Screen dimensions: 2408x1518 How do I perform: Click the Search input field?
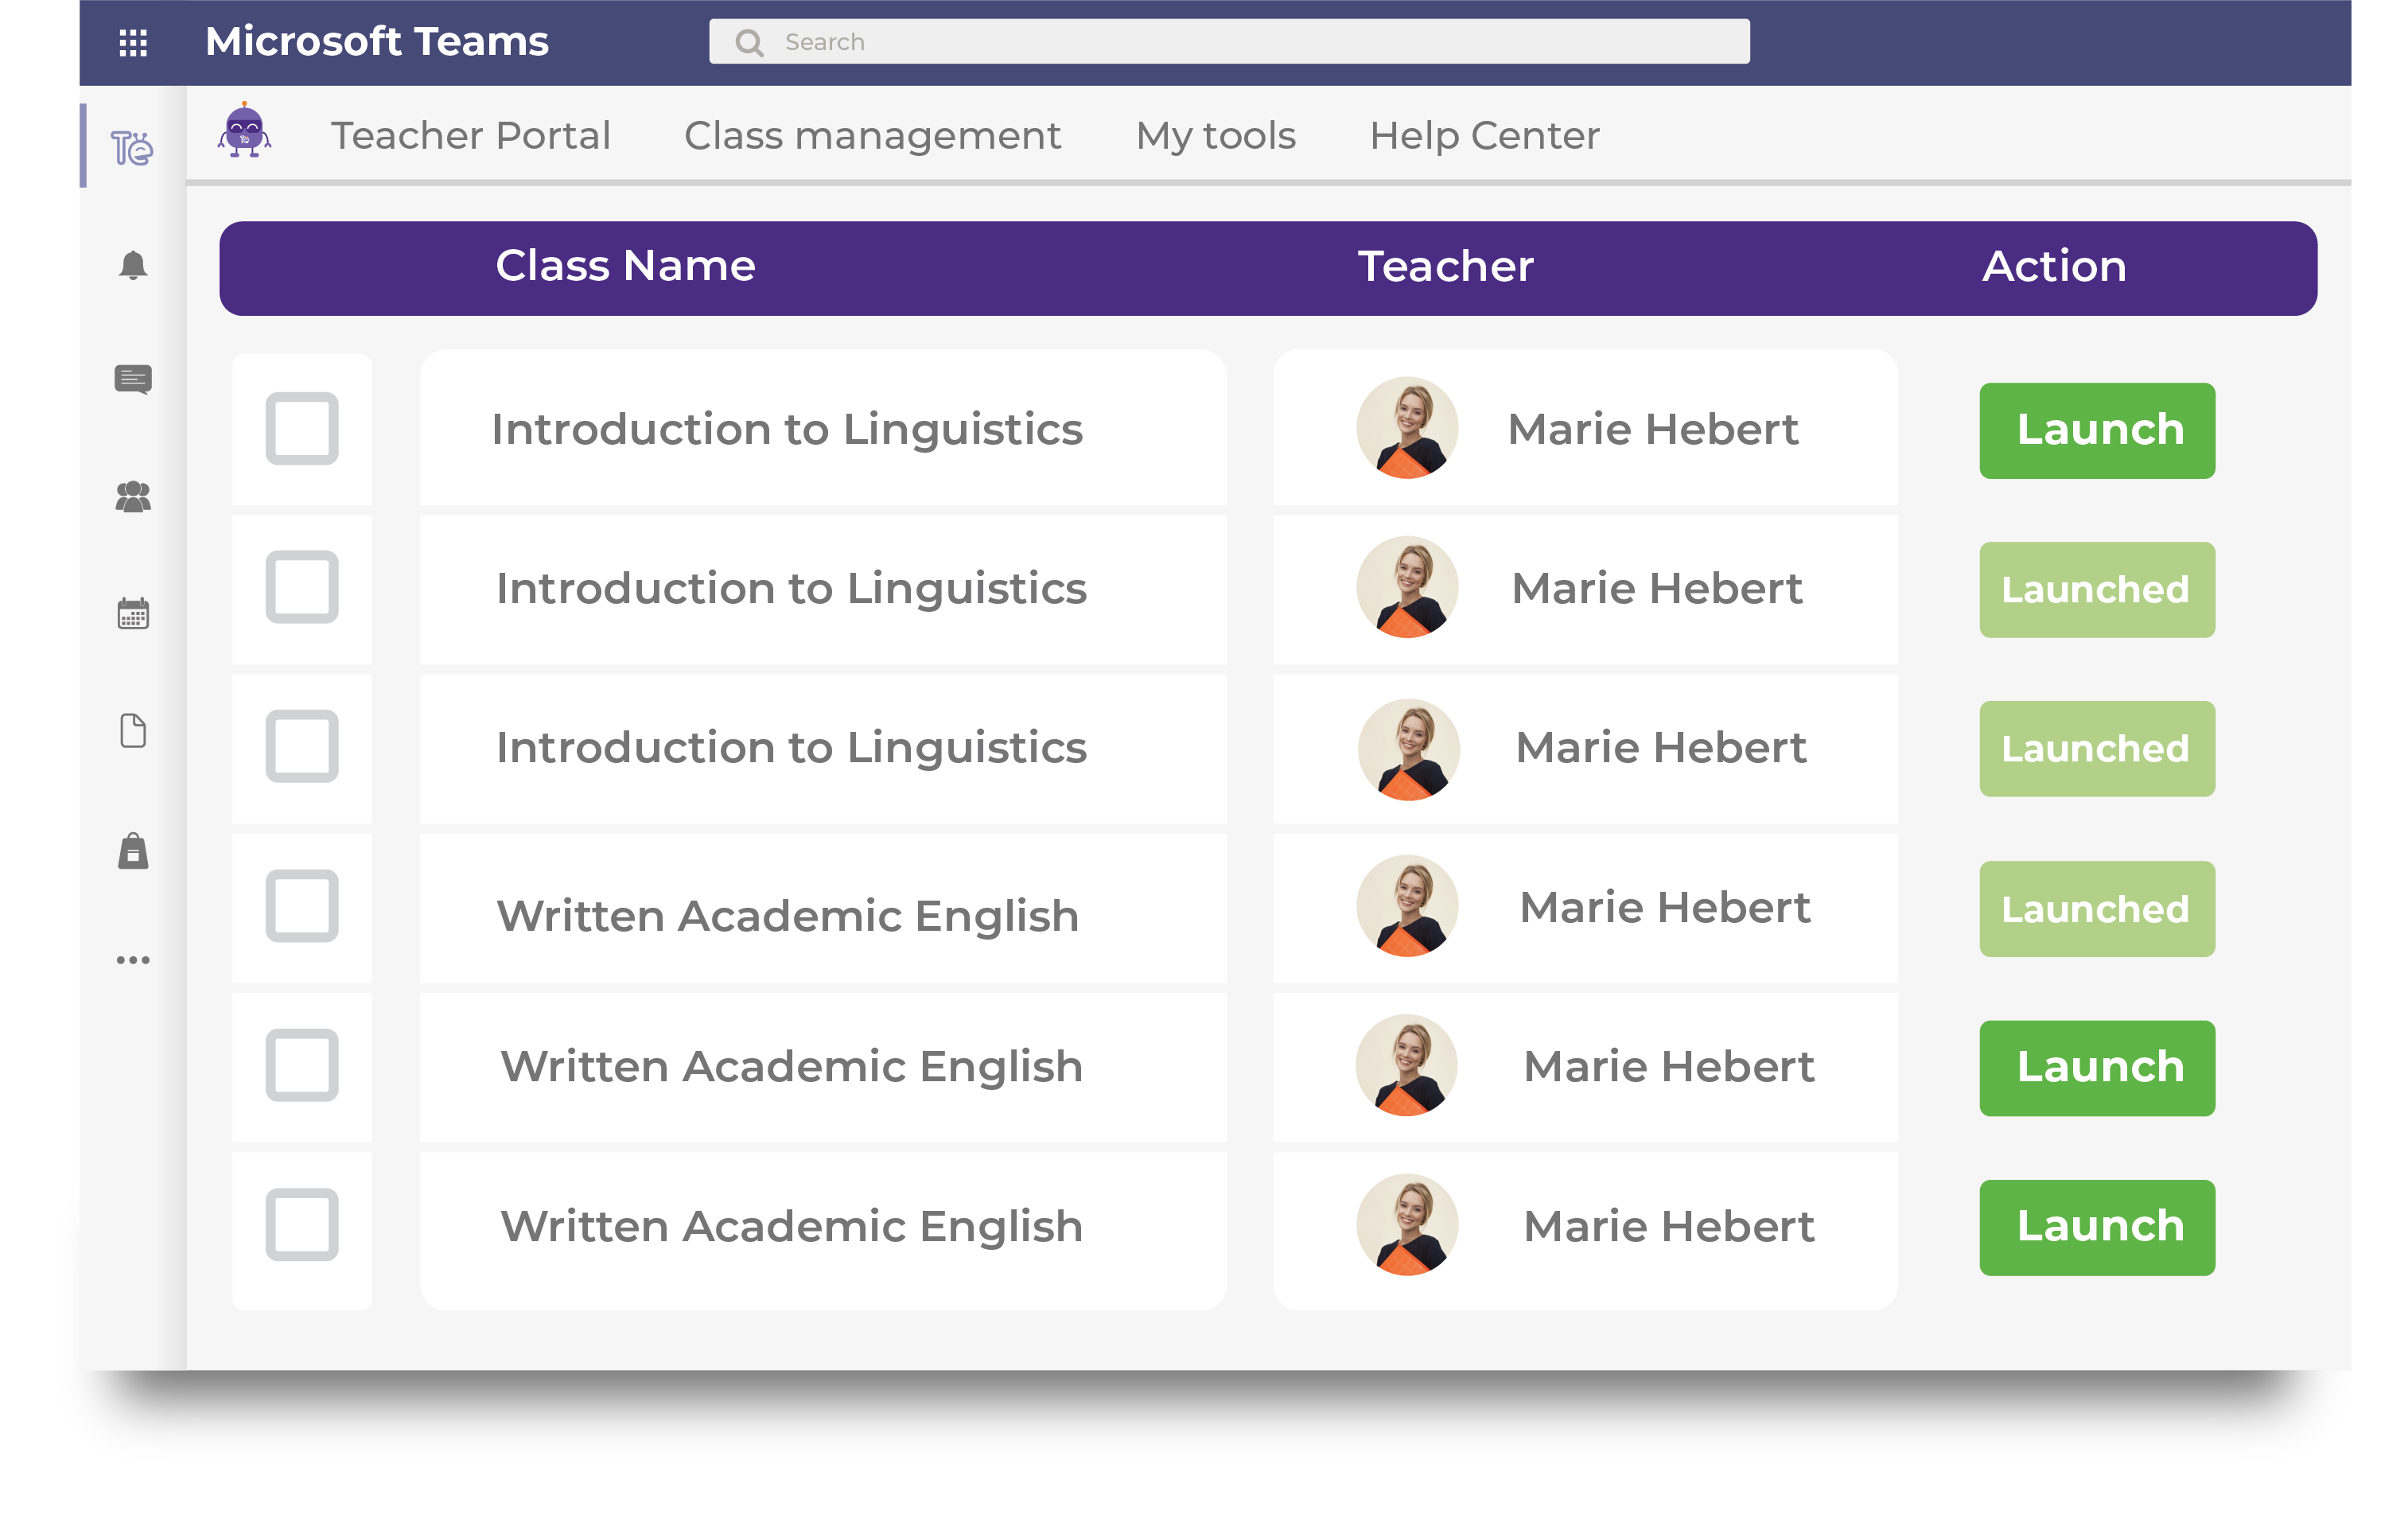click(1229, 42)
